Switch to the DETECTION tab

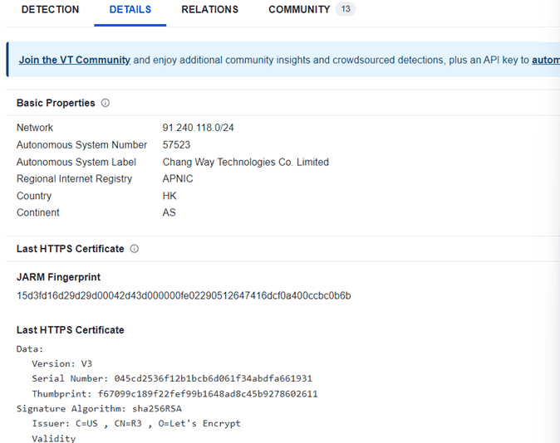50,10
